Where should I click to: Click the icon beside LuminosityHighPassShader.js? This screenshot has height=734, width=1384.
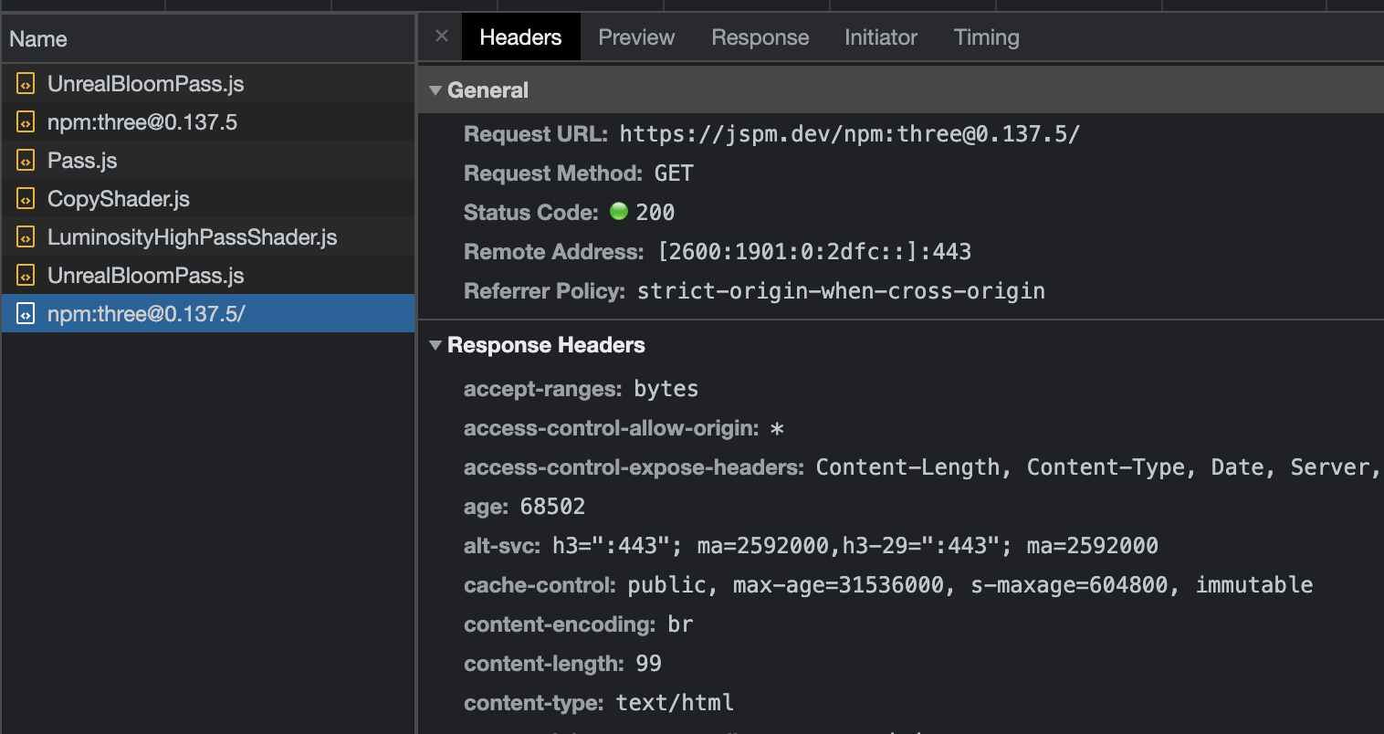[x=25, y=236]
